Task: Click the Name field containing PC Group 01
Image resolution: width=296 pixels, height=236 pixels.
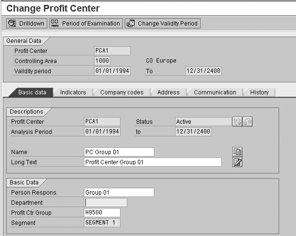Action: pos(119,152)
